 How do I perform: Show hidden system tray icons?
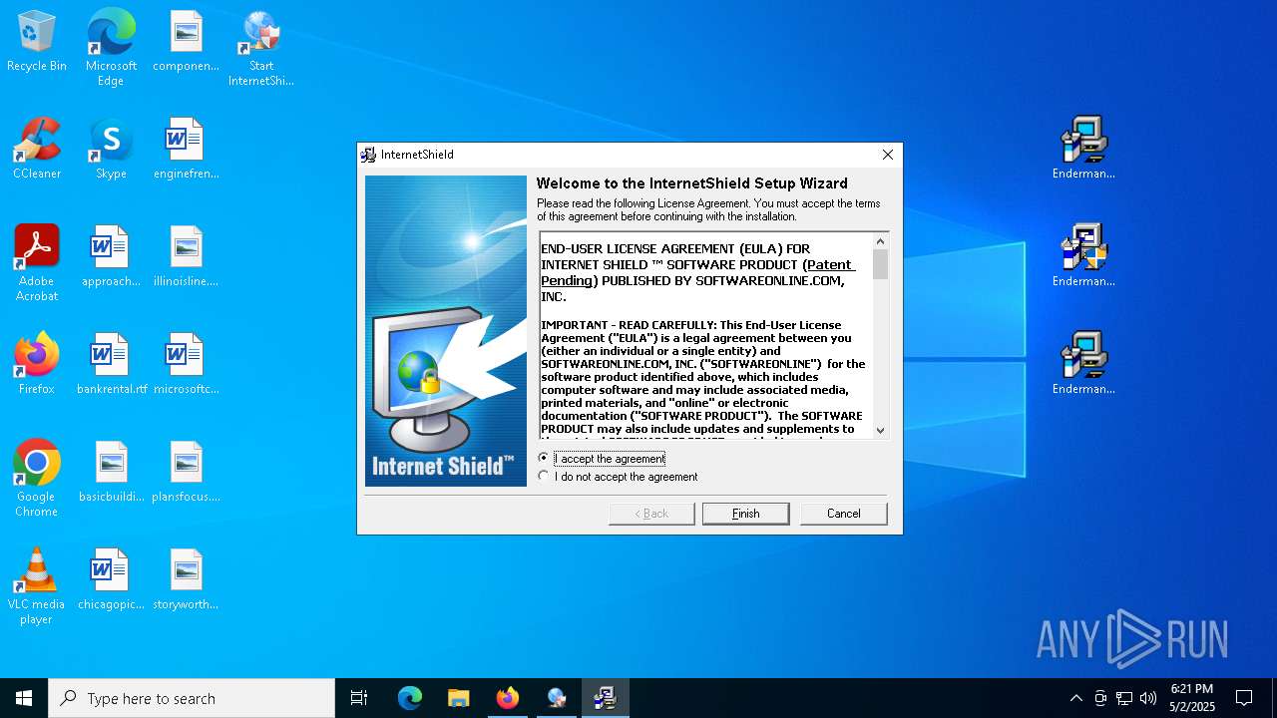tap(1075, 698)
